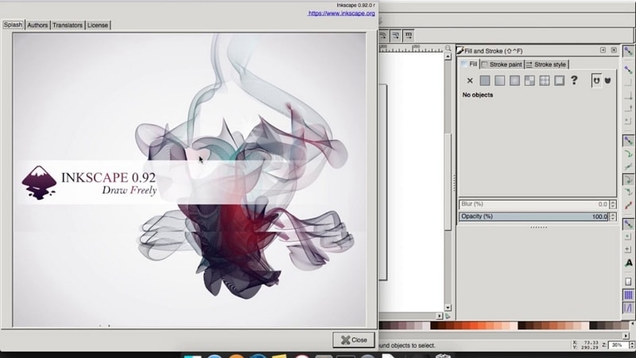
Task: Choose evenodd fill rule icon
Action: [x=596, y=80]
